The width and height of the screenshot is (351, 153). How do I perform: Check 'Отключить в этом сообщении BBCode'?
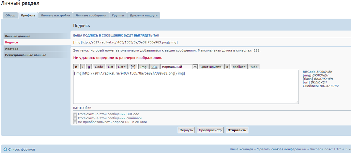pyautogui.click(x=75, y=114)
